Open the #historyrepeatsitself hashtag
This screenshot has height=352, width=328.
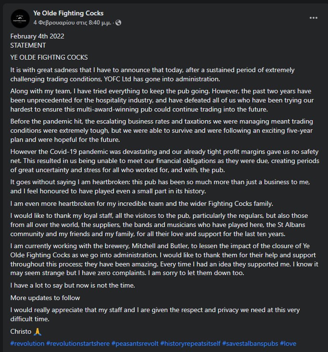click(x=190, y=343)
